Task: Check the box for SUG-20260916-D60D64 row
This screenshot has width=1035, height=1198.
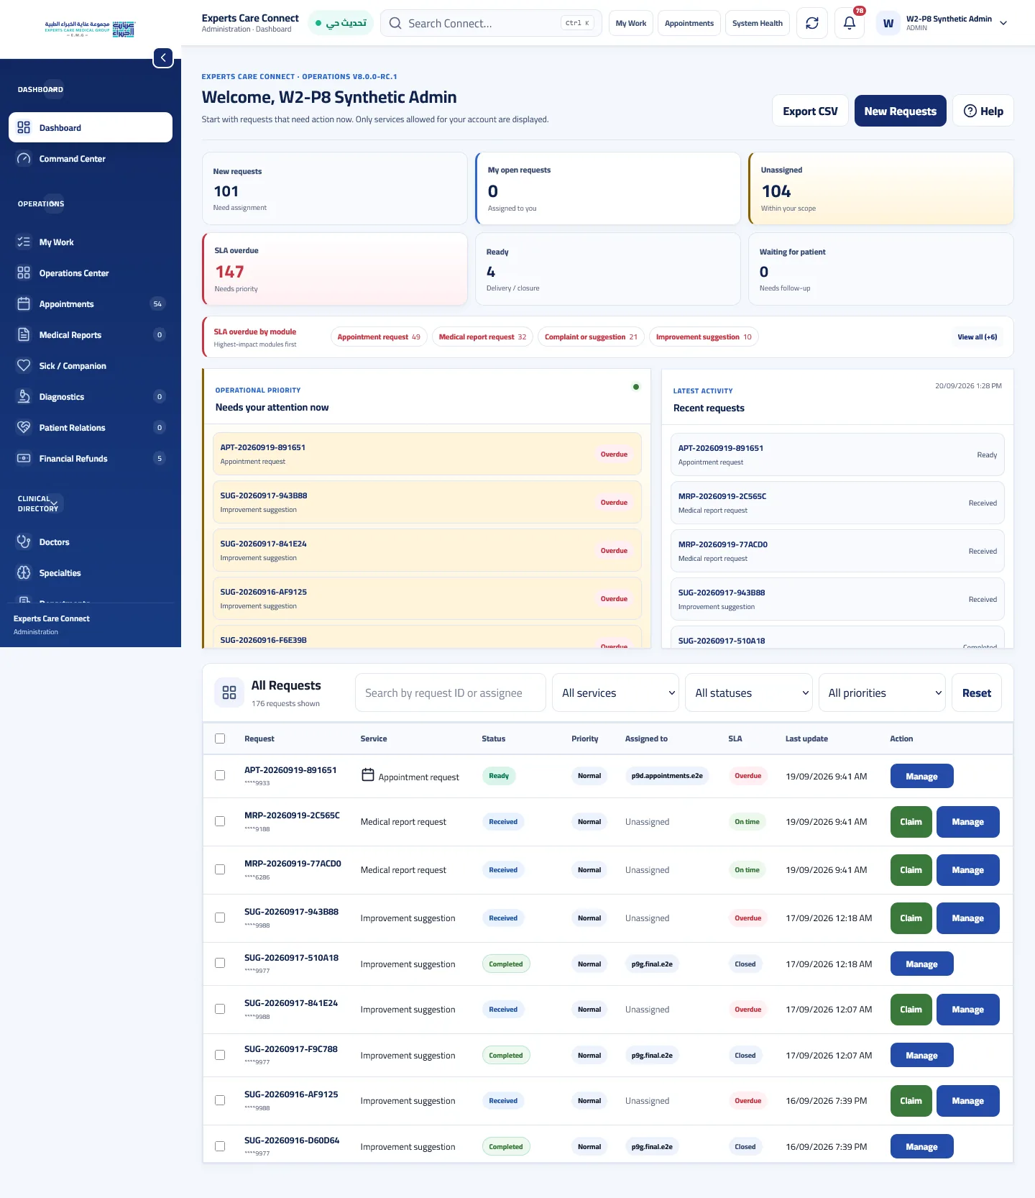Action: (220, 1146)
